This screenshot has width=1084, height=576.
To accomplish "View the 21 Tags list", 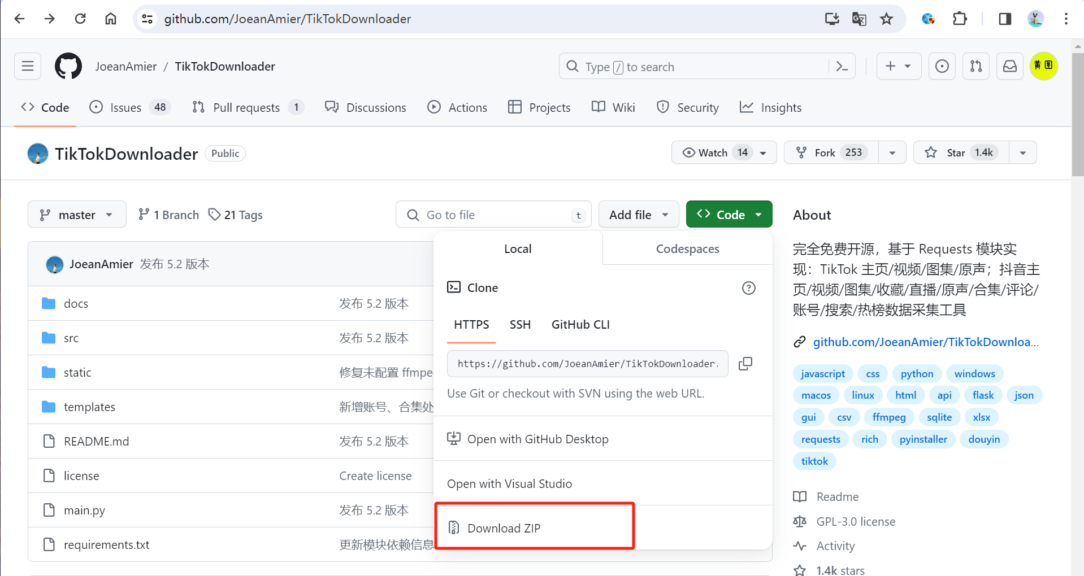I will [x=236, y=215].
